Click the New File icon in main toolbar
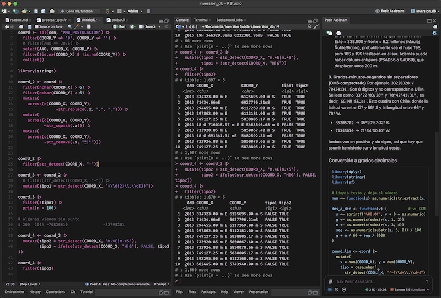The width and height of the screenshot is (441, 298). pyautogui.click(x=4, y=11)
